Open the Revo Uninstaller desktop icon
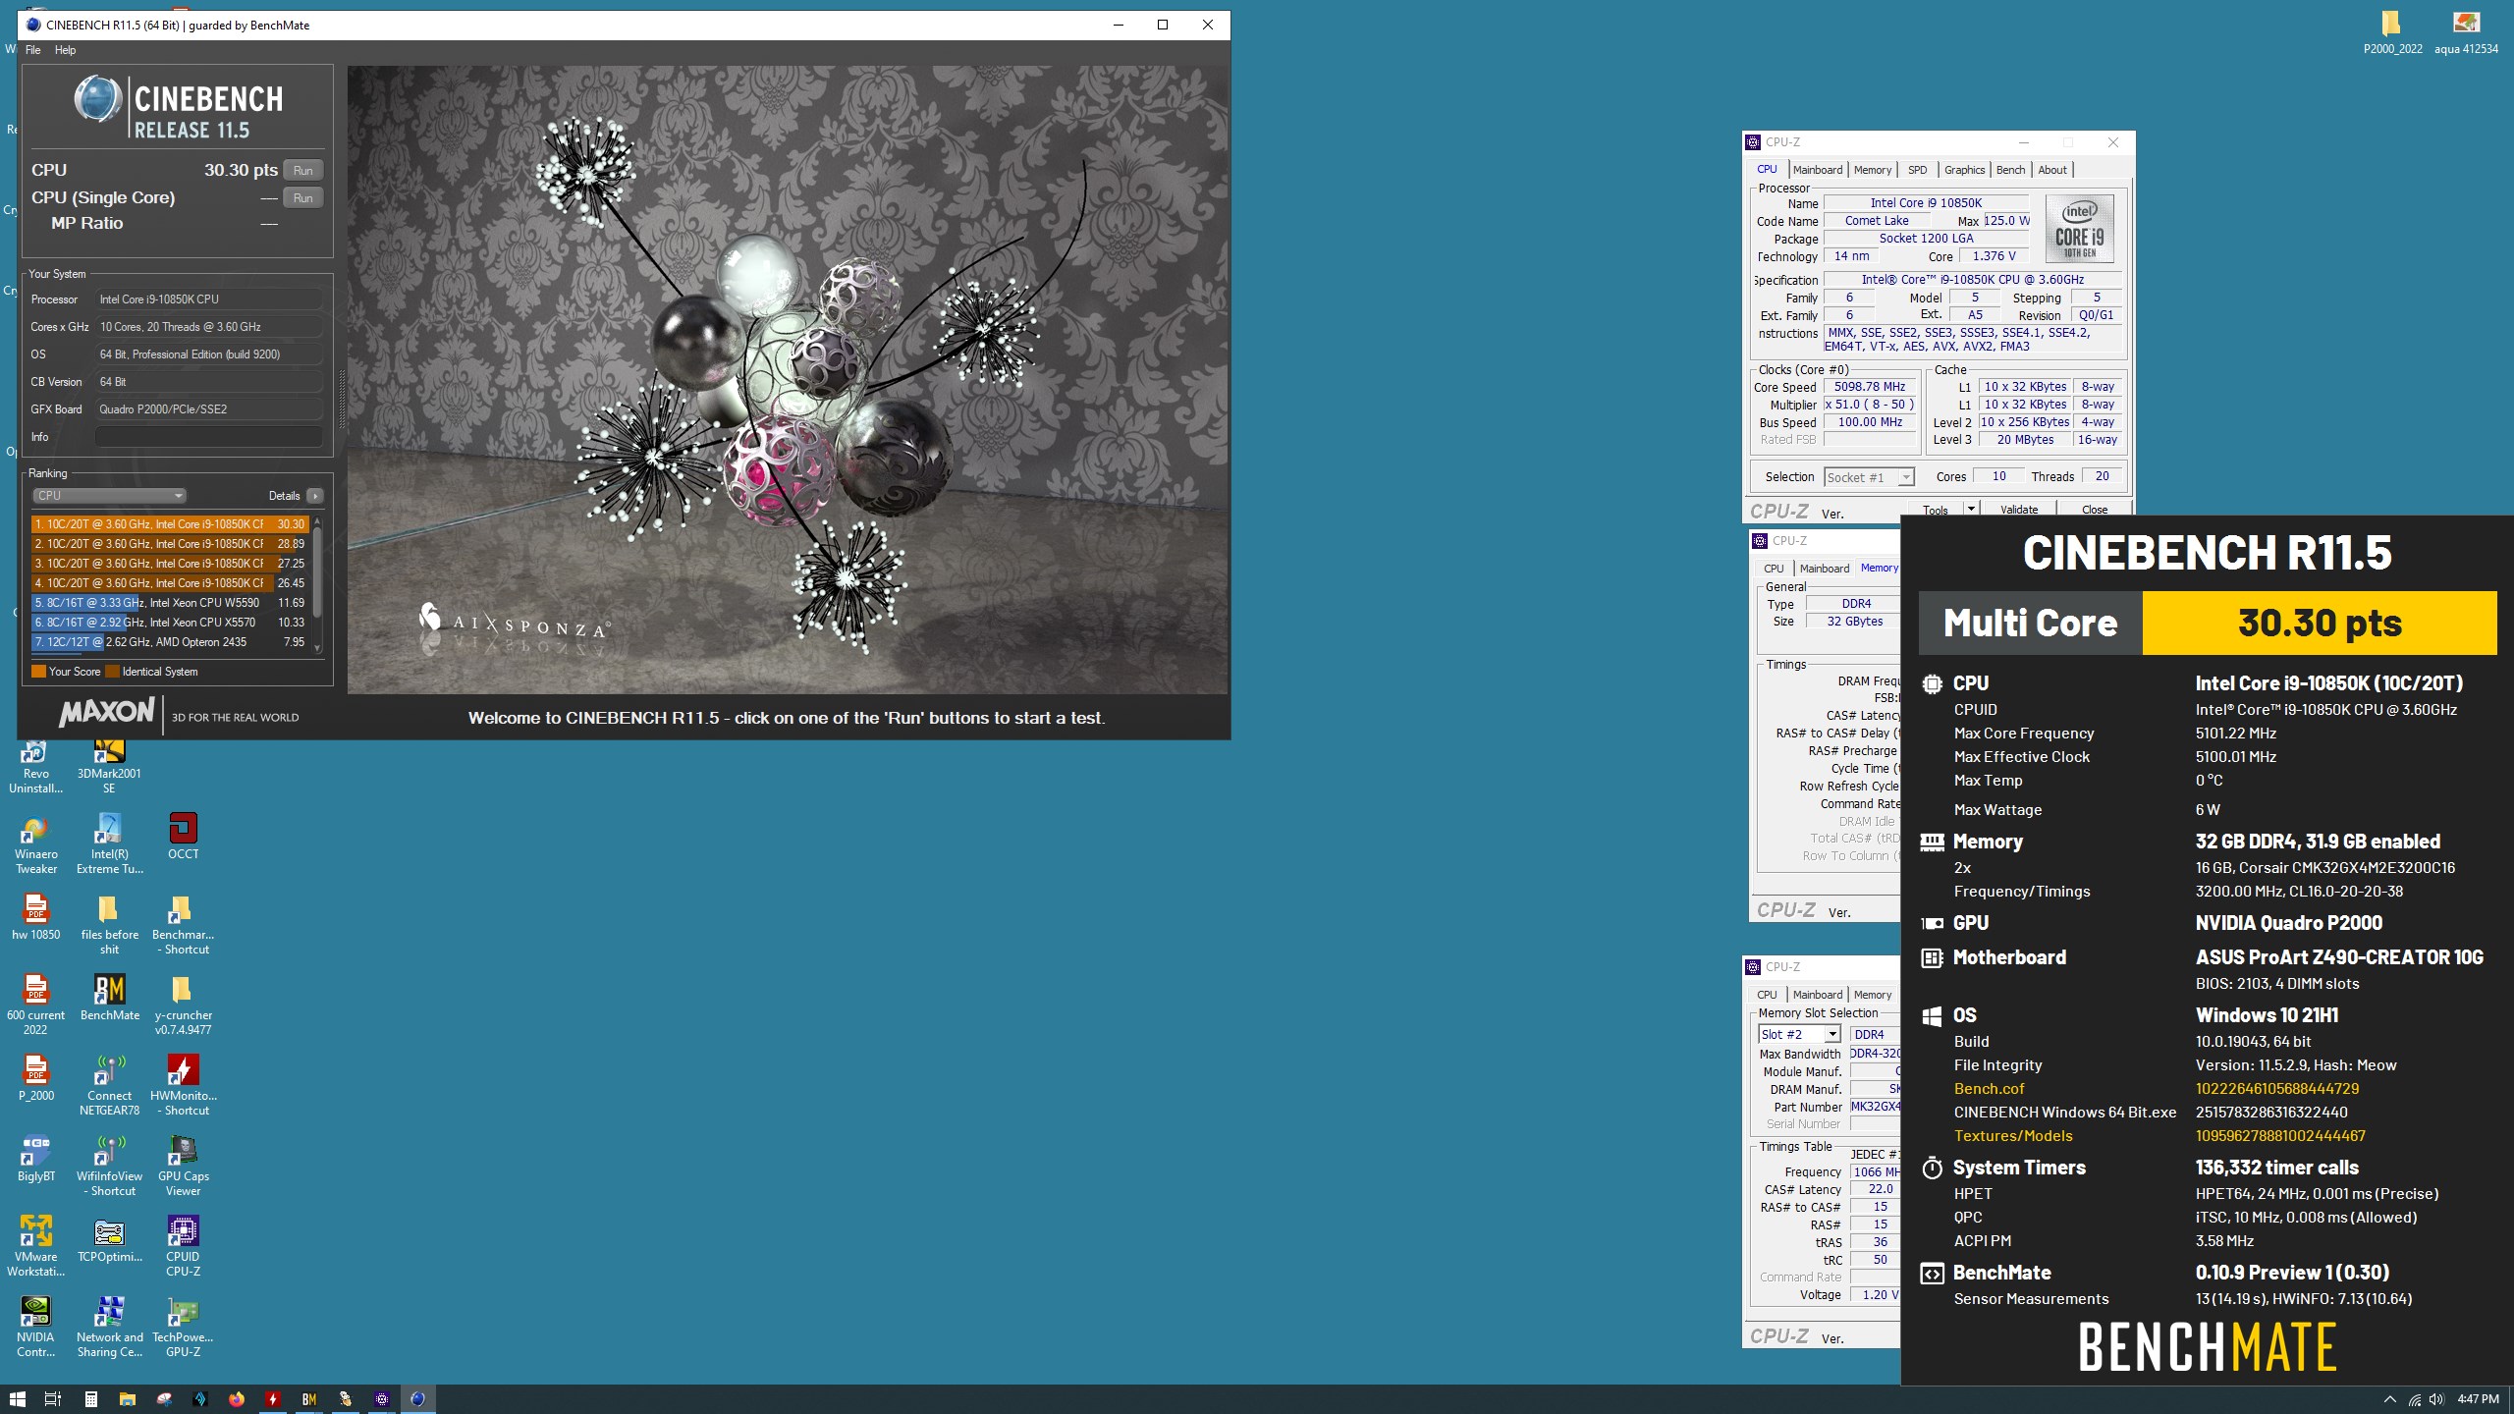Viewport: 2514px width, 1414px height. pyautogui.click(x=35, y=766)
